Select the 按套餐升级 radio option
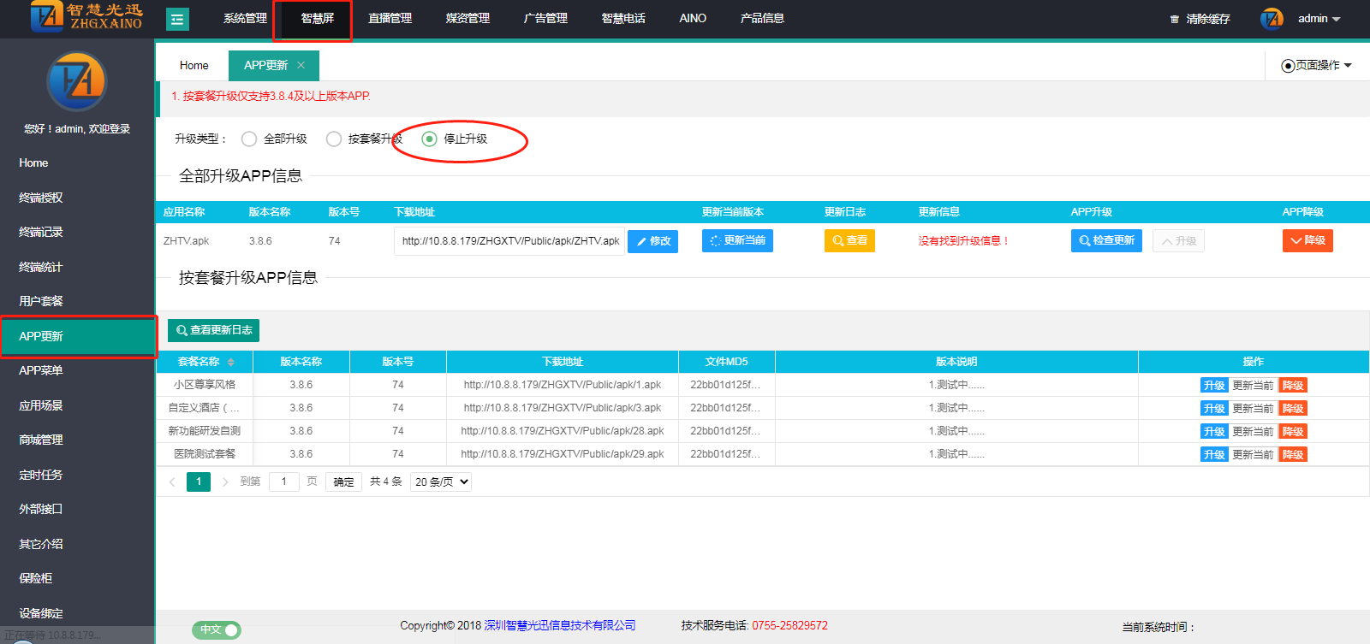Image resolution: width=1370 pixels, height=644 pixels. pos(334,139)
